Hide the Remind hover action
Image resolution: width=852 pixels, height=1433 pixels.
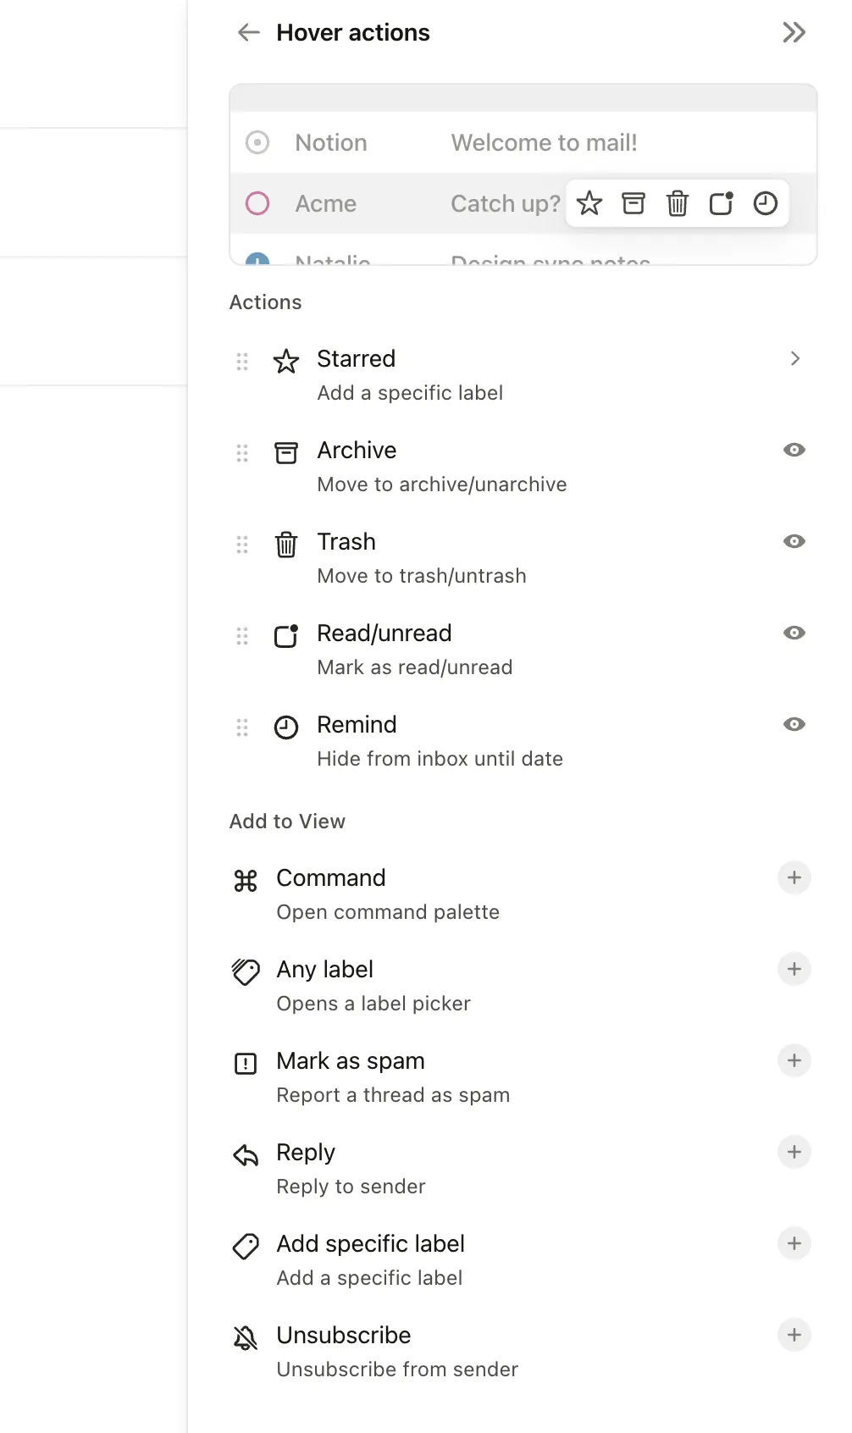tap(794, 724)
